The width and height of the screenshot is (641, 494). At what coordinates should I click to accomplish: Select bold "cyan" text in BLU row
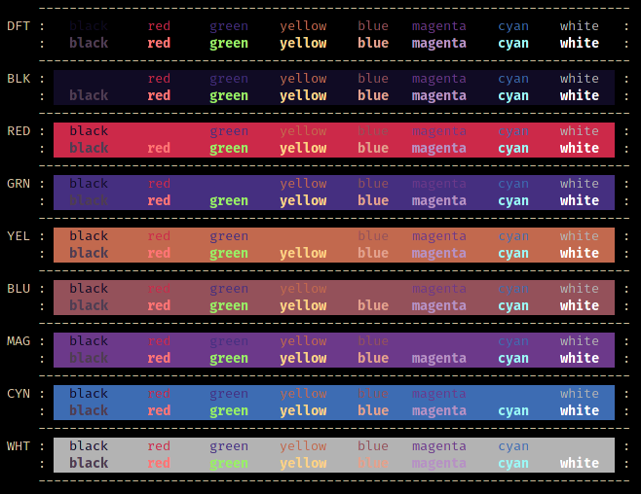(x=513, y=306)
